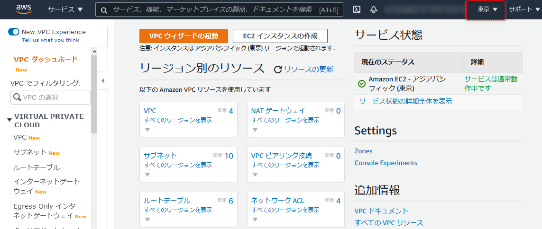Viewport: 542px width, 229px height.
Task: Open the サービス menu dropdown
Action: (65, 9)
